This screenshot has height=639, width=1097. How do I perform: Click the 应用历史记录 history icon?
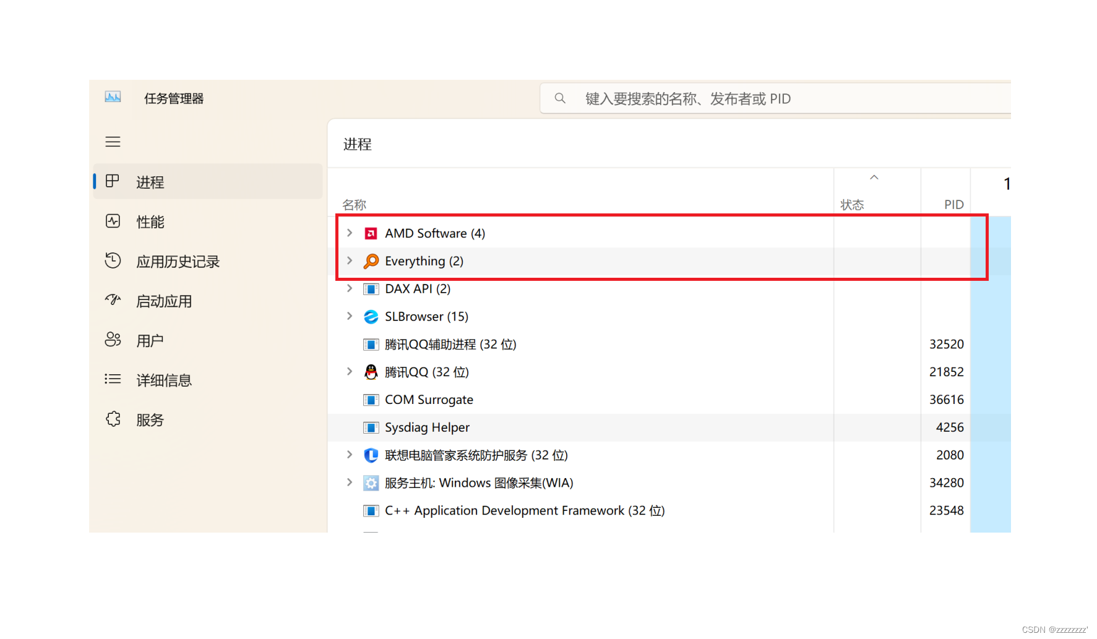tap(113, 260)
